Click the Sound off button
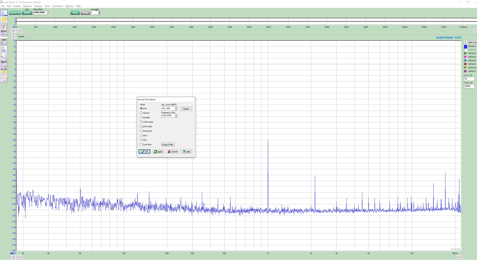 [x=15, y=13]
